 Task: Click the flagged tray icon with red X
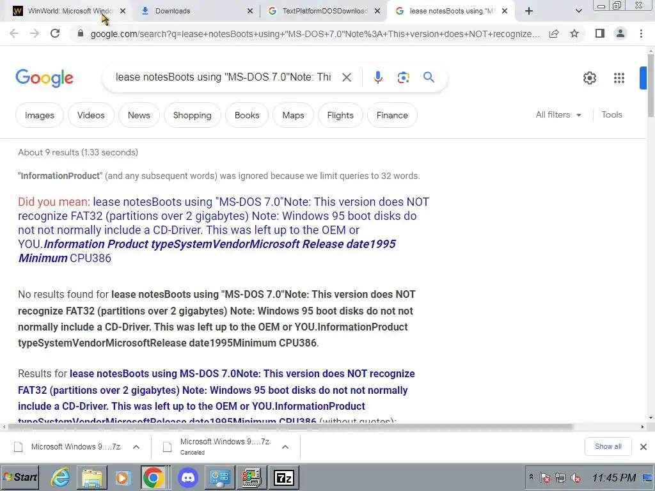pos(544,478)
